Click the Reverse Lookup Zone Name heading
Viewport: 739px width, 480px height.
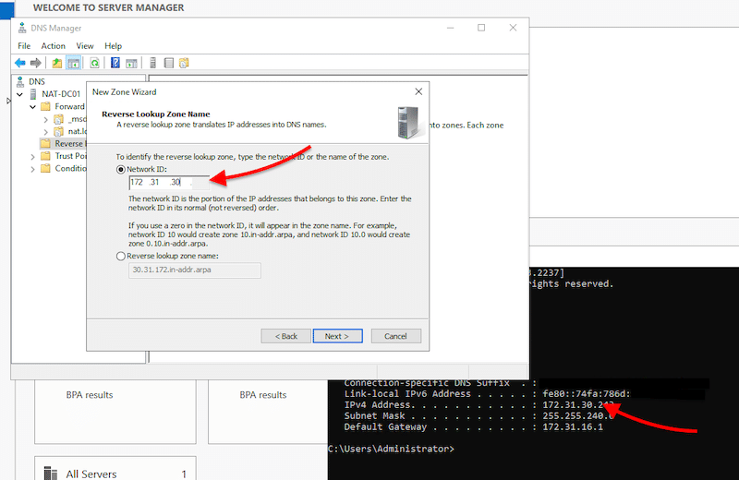point(156,114)
